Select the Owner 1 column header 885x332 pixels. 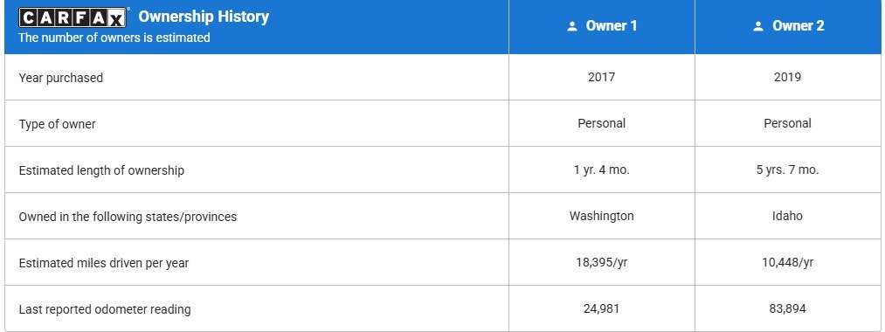(x=602, y=26)
